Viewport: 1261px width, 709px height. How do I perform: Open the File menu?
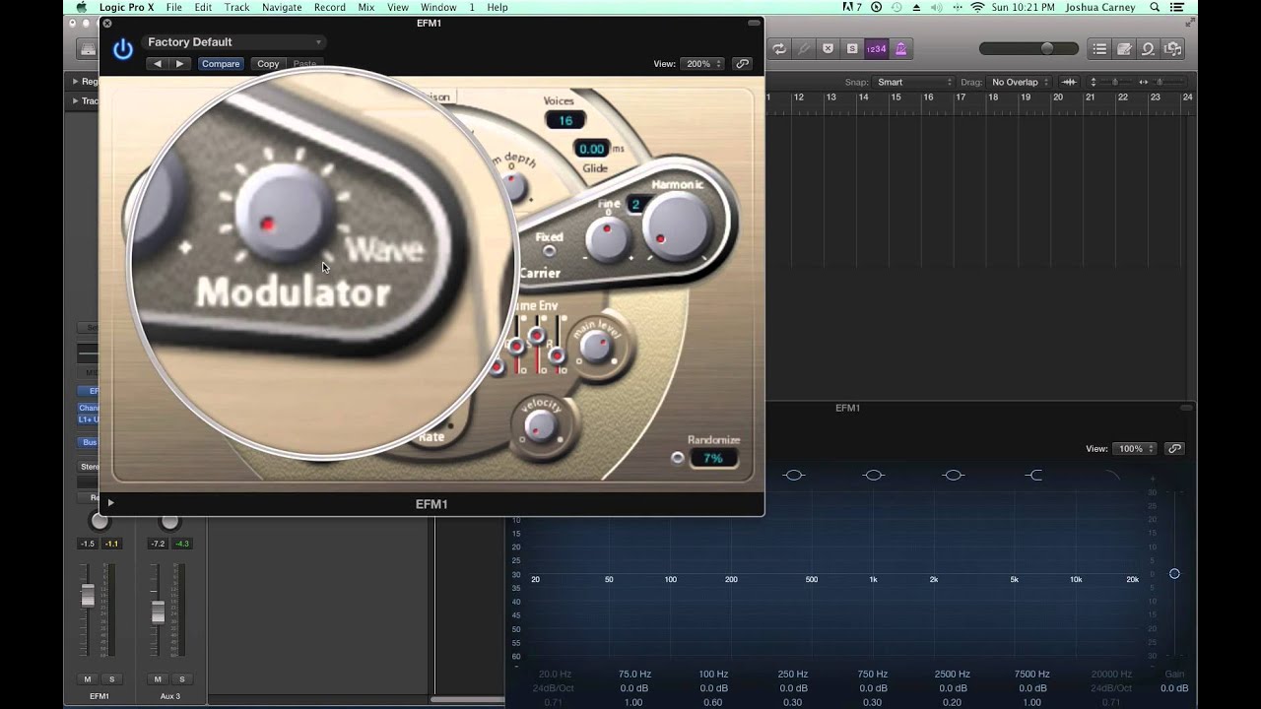click(x=173, y=7)
